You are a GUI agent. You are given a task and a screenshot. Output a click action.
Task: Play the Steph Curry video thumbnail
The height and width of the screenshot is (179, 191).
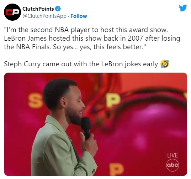pos(96,124)
